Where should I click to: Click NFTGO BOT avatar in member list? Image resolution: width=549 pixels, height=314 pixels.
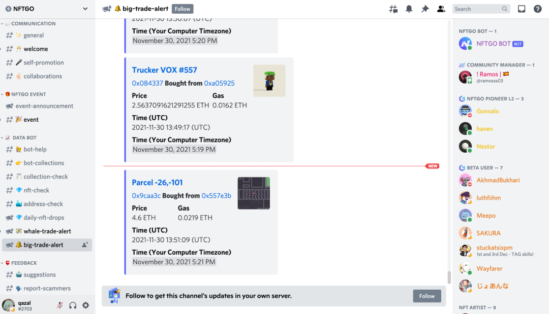pyautogui.click(x=465, y=44)
